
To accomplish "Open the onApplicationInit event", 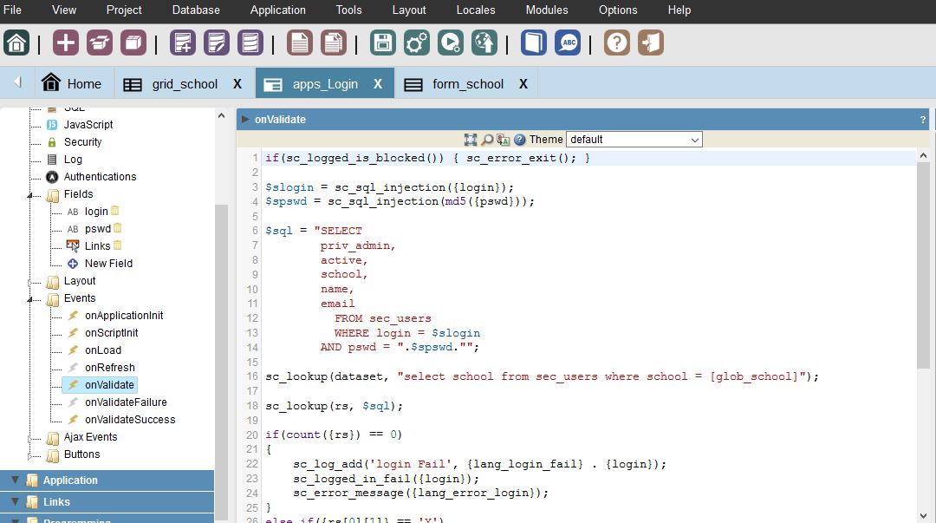I will (124, 316).
